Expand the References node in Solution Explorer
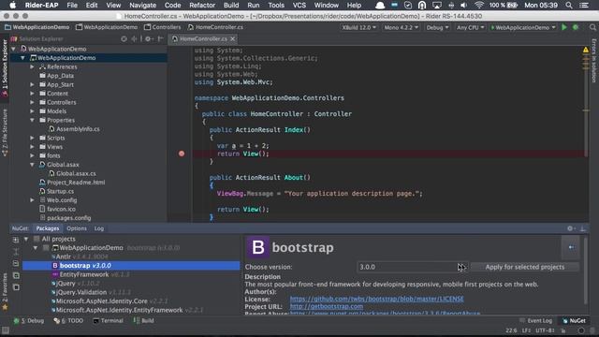Viewport: 599px width, 337px height. coord(33,66)
